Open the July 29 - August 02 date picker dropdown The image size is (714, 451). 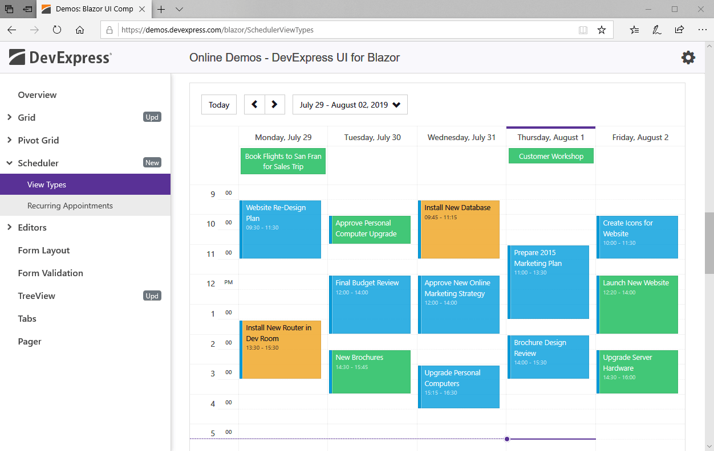click(x=350, y=104)
